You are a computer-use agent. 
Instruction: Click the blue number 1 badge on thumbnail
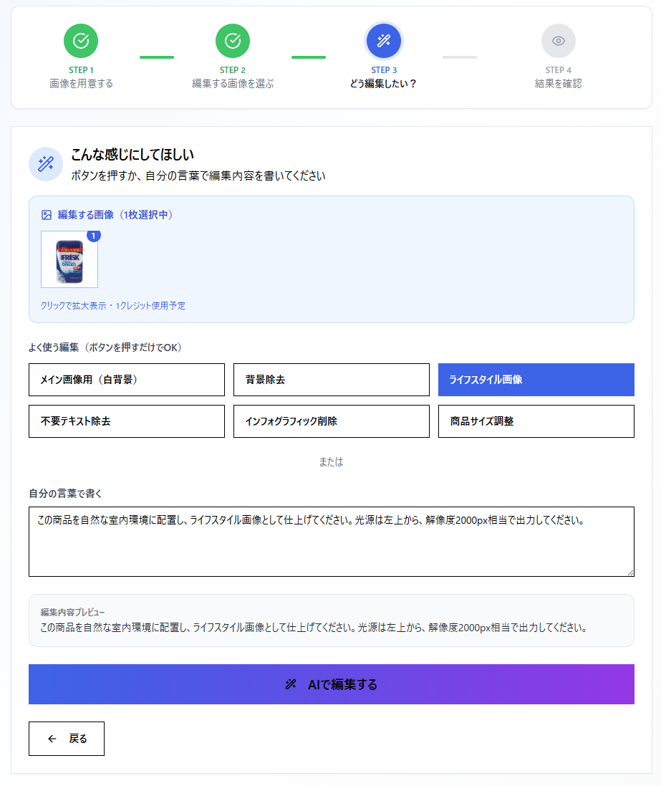coord(94,236)
